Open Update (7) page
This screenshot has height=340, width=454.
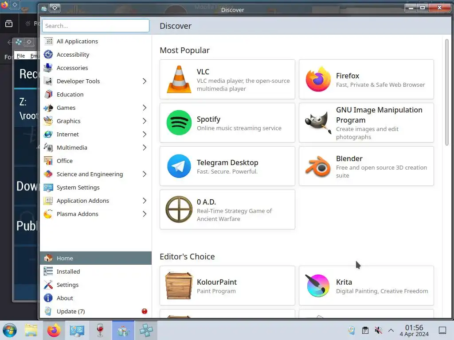[96, 311]
